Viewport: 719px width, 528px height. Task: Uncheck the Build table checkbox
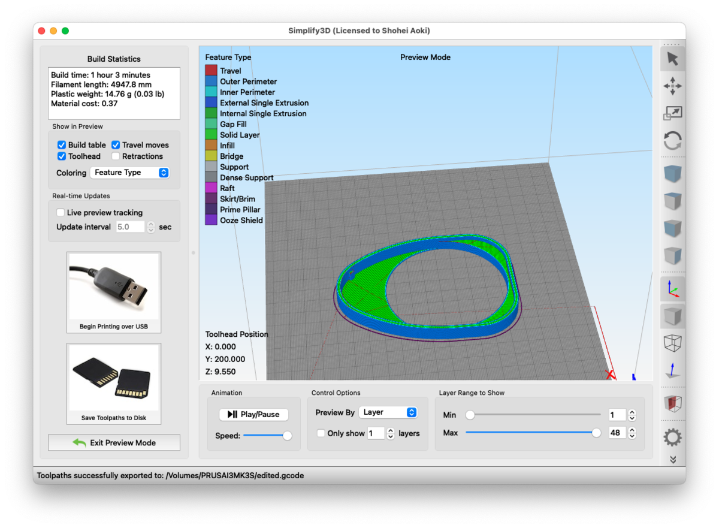pyautogui.click(x=61, y=145)
